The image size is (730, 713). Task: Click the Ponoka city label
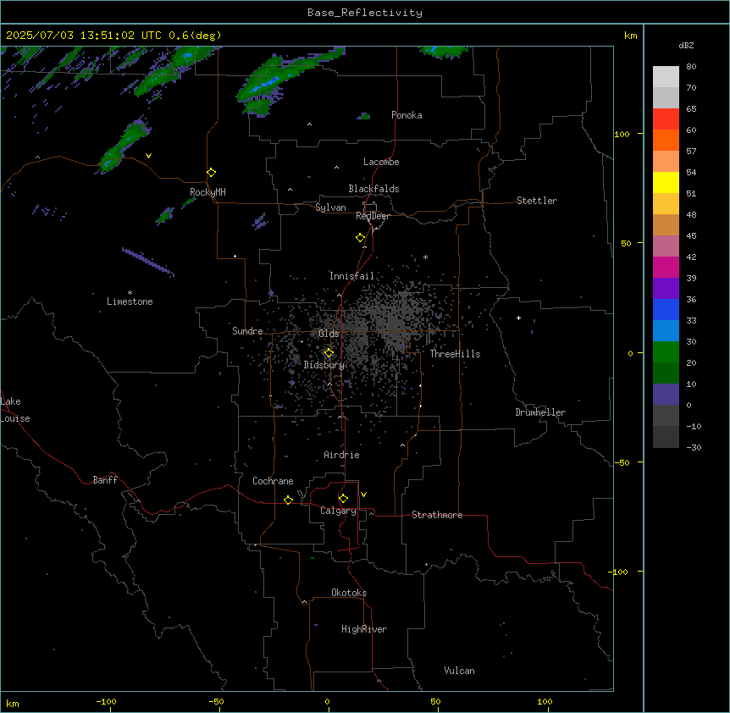coord(406,115)
